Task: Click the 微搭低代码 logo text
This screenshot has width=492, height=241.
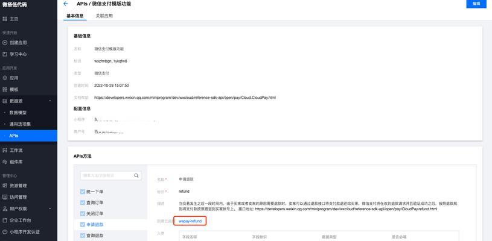Action: coord(13,4)
